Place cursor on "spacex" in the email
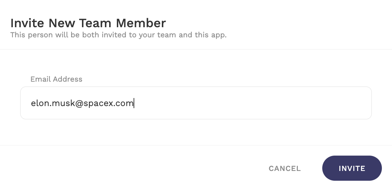The width and height of the screenshot is (392, 187). (x=98, y=103)
